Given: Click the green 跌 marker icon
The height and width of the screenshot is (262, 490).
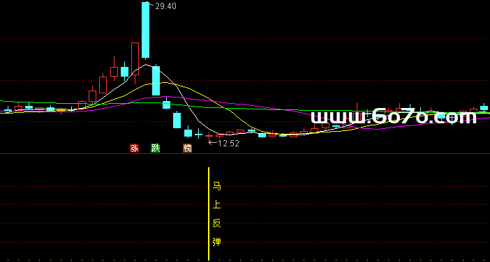Looking at the screenshot, I should coord(156,148).
